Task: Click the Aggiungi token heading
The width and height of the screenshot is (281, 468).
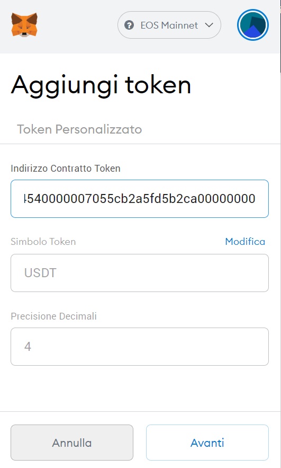Action: point(101,85)
